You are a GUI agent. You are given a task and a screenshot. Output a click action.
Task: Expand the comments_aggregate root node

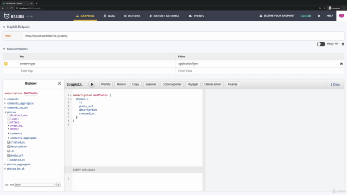(x=5, y=103)
